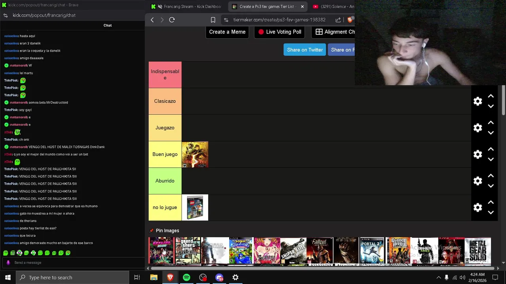506x284 pixels.
Task: Open the Windows Start menu
Action: tap(8, 278)
